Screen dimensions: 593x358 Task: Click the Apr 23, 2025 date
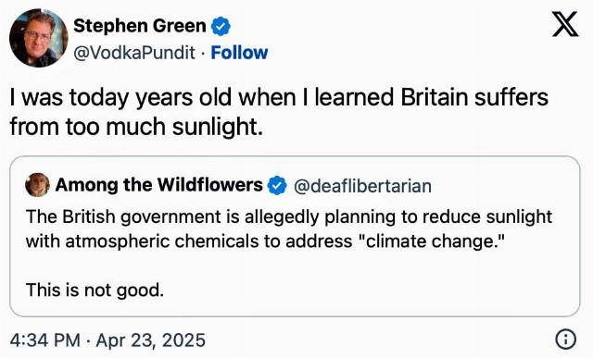[x=150, y=339]
